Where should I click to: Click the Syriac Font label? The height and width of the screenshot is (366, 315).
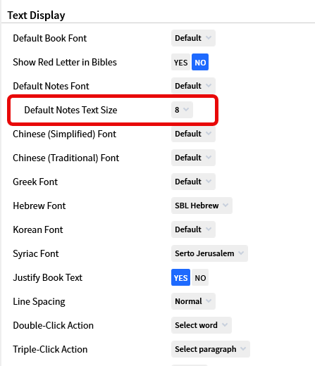(x=36, y=254)
